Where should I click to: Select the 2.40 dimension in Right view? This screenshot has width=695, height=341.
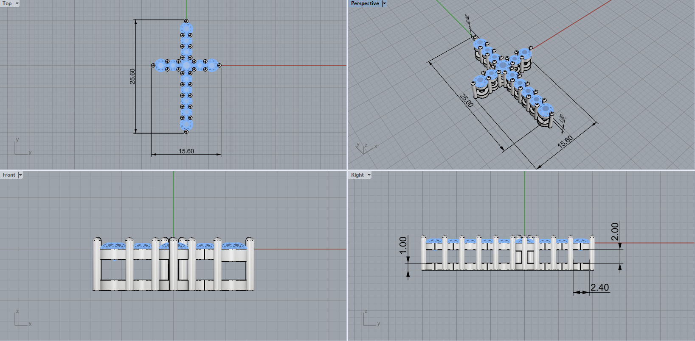tap(600, 288)
